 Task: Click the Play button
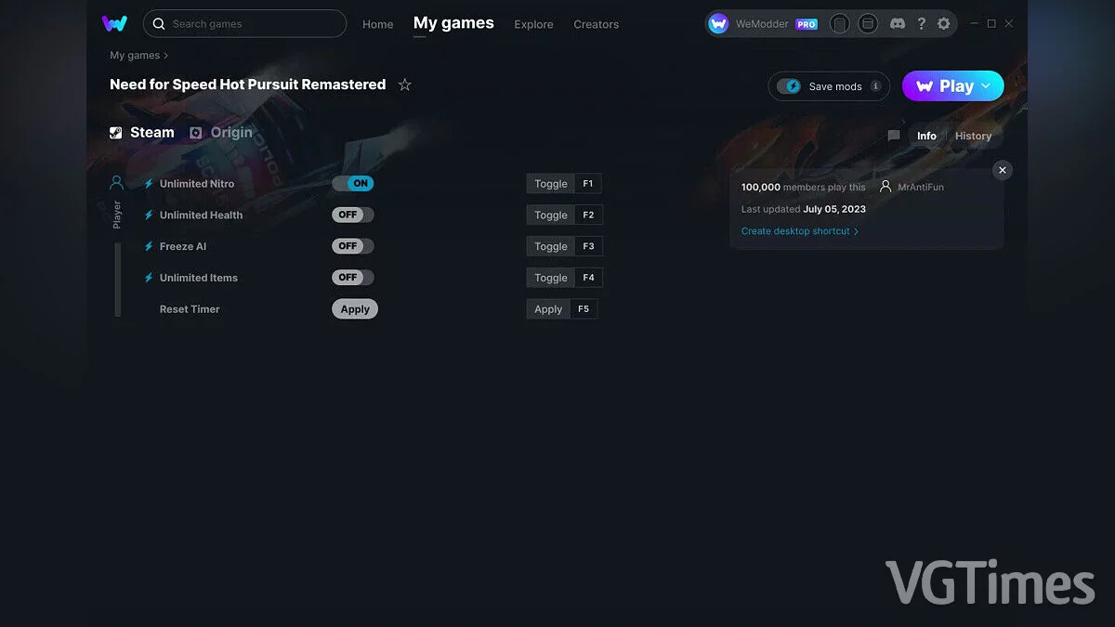click(953, 86)
